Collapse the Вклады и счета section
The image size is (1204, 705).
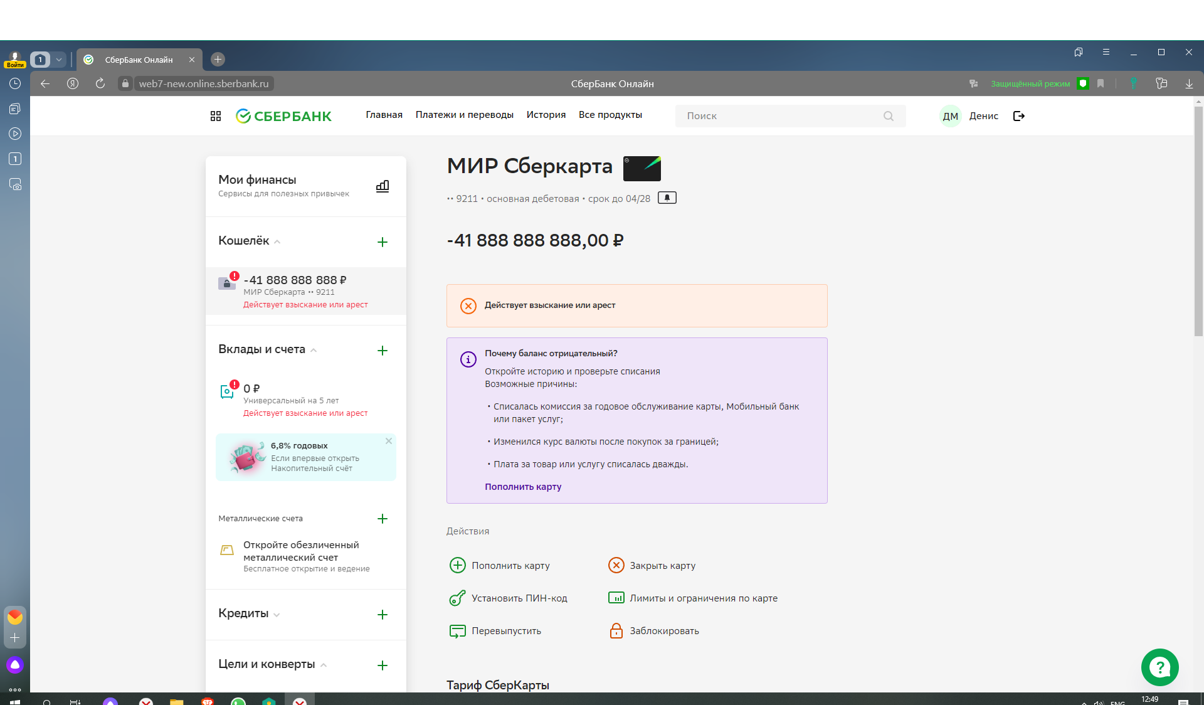[314, 351]
